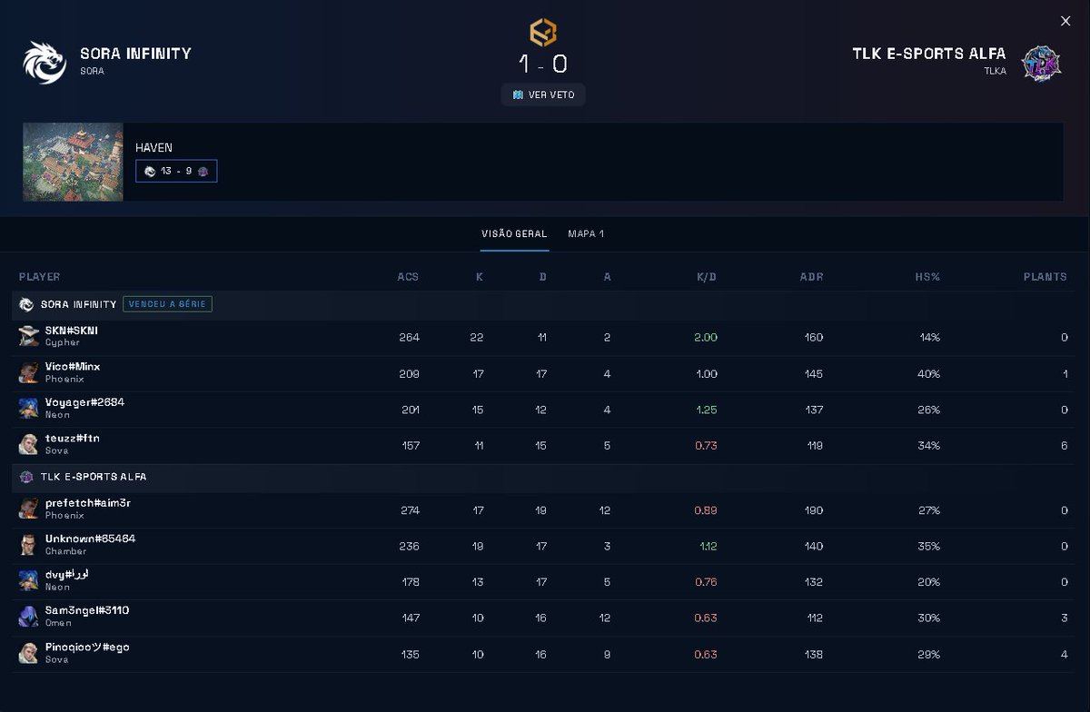This screenshot has height=712, width=1090.
Task: Click the Player column header
Action: click(39, 277)
